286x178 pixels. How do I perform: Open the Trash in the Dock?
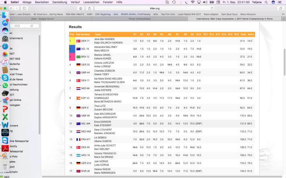pos(5,166)
